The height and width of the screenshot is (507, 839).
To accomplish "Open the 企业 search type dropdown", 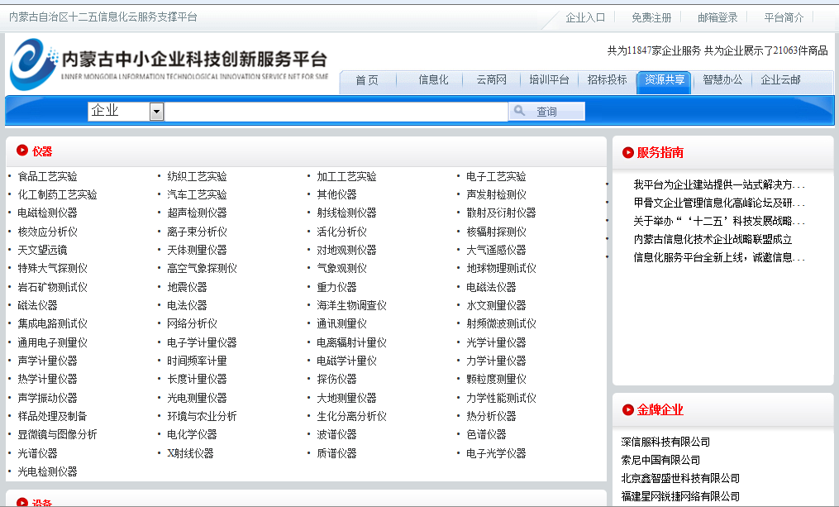I will click(156, 112).
